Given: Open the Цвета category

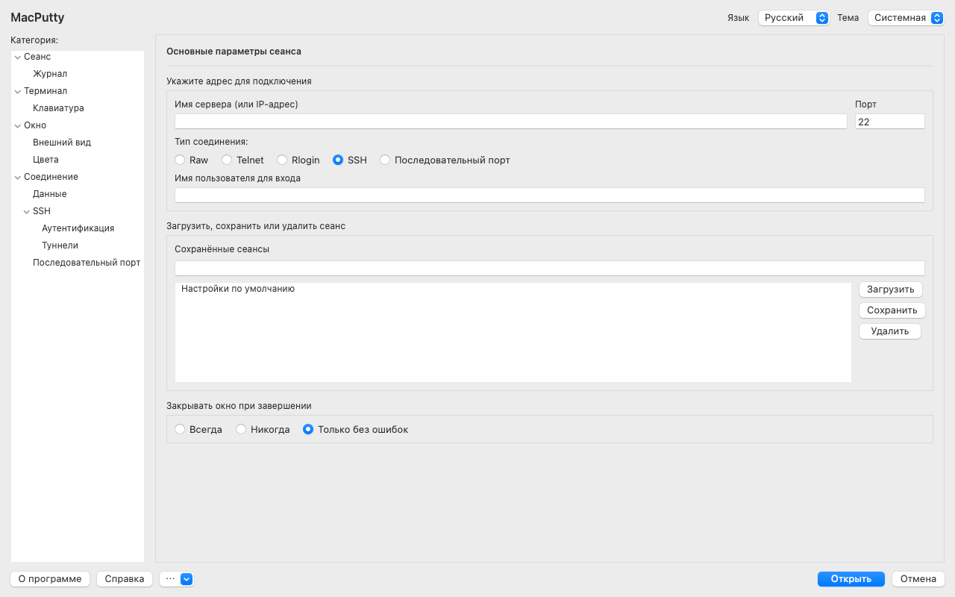Looking at the screenshot, I should [46, 160].
